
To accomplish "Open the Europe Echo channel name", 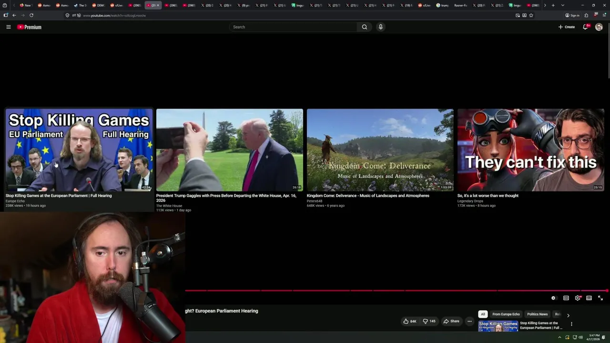I will [x=15, y=201].
